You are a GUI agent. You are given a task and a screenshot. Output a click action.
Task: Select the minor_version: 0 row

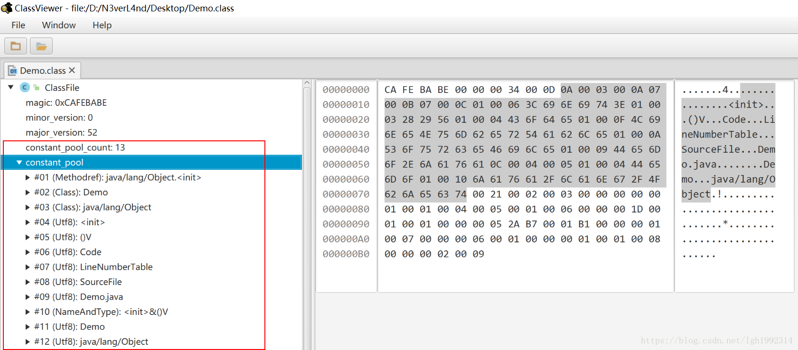pyautogui.click(x=59, y=118)
